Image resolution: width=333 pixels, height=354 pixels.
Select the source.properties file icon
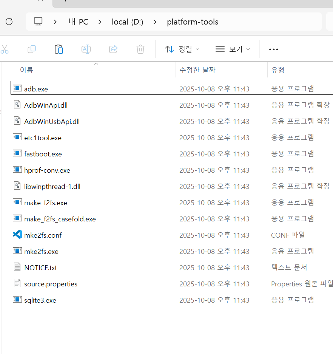point(17,283)
